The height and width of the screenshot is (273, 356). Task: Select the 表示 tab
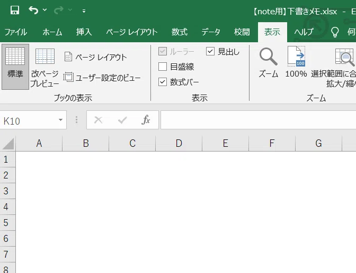pyautogui.click(x=272, y=32)
